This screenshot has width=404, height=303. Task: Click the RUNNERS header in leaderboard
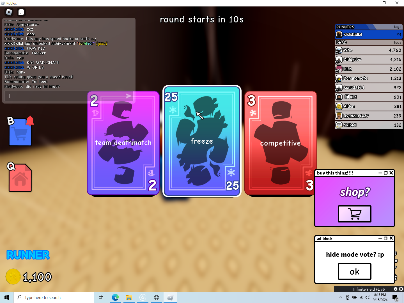pos(369,27)
